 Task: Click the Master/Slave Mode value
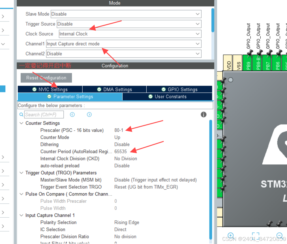155,180
